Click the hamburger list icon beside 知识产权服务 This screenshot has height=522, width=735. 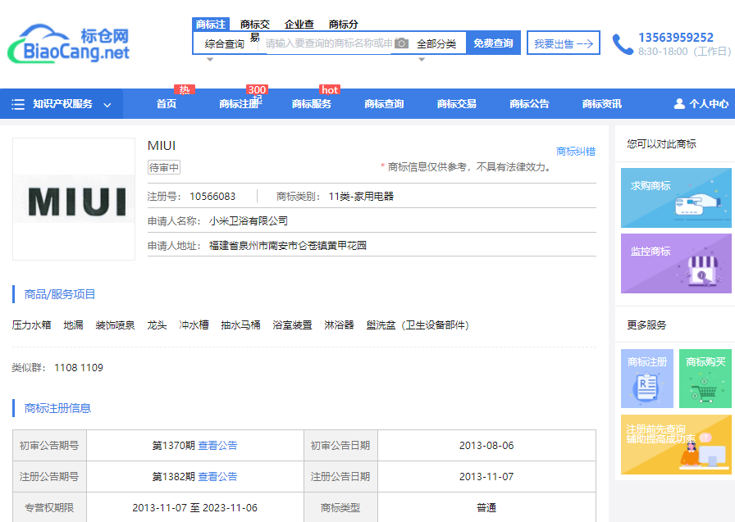click(18, 104)
